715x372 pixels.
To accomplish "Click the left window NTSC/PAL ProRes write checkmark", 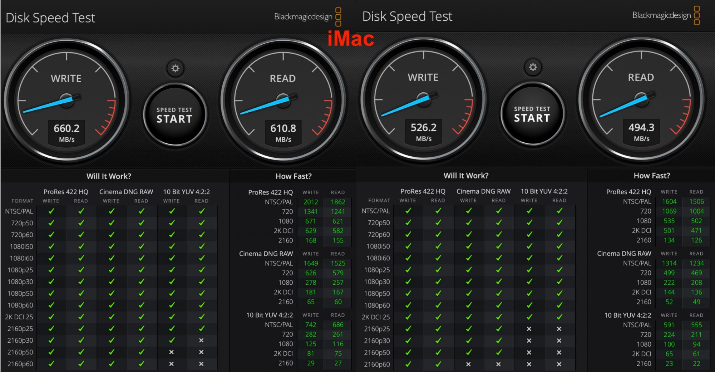I will (51, 211).
